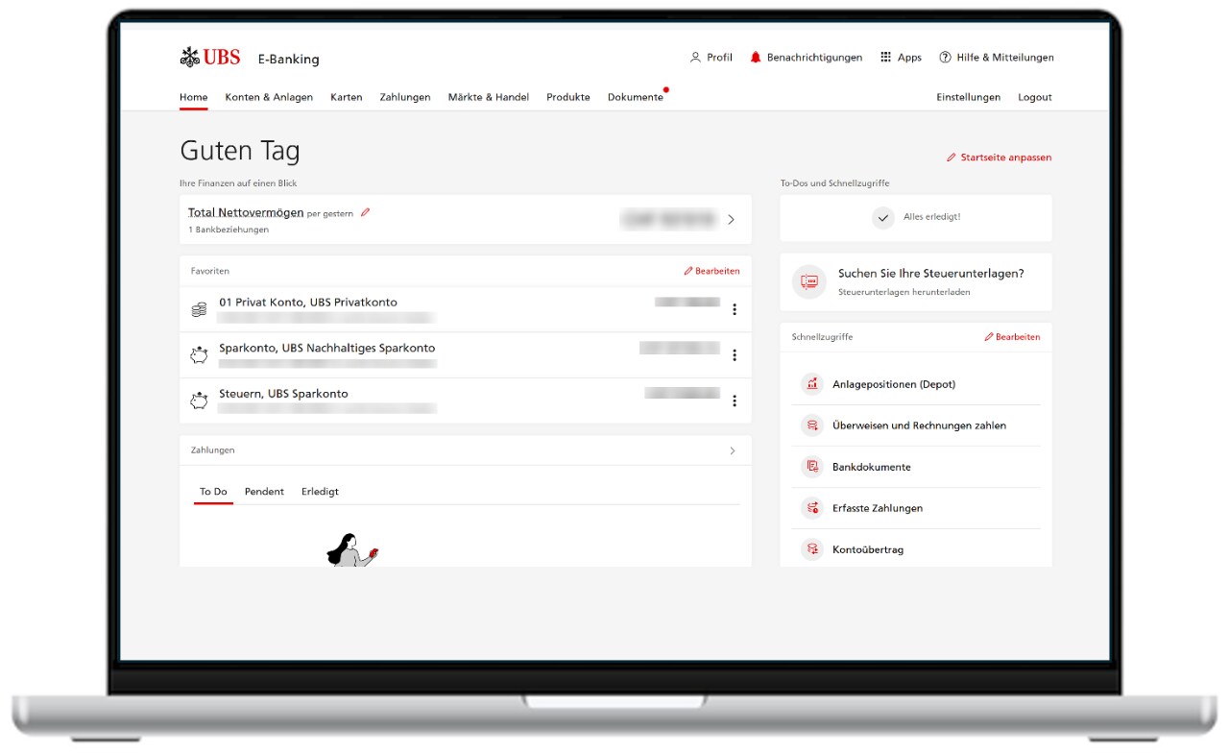Open three-dot menu for Steuern Sparkonto
This screenshot has height=753, width=1229.
[735, 401]
